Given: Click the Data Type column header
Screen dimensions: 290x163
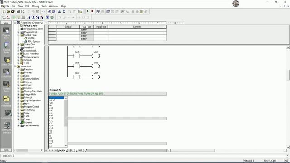Looking at the screenshot, I should point(101,27).
